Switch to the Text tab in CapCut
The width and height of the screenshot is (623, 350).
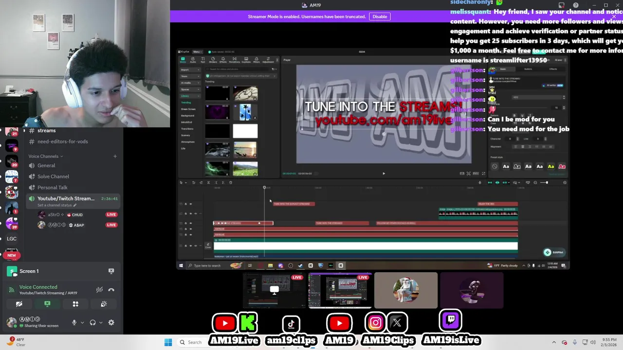(x=203, y=60)
